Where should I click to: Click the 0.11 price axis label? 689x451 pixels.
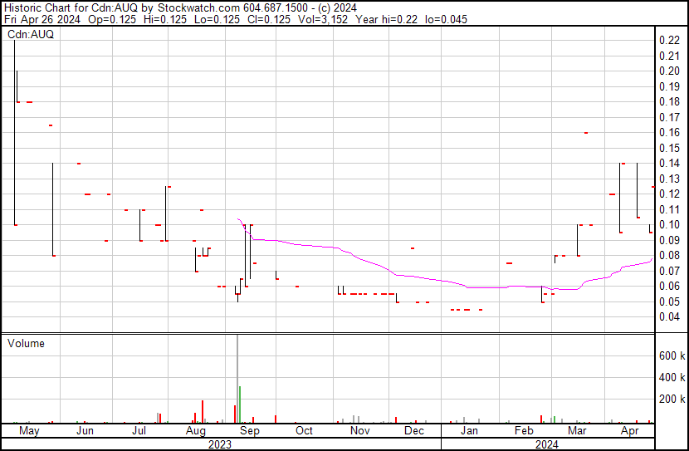click(x=669, y=209)
